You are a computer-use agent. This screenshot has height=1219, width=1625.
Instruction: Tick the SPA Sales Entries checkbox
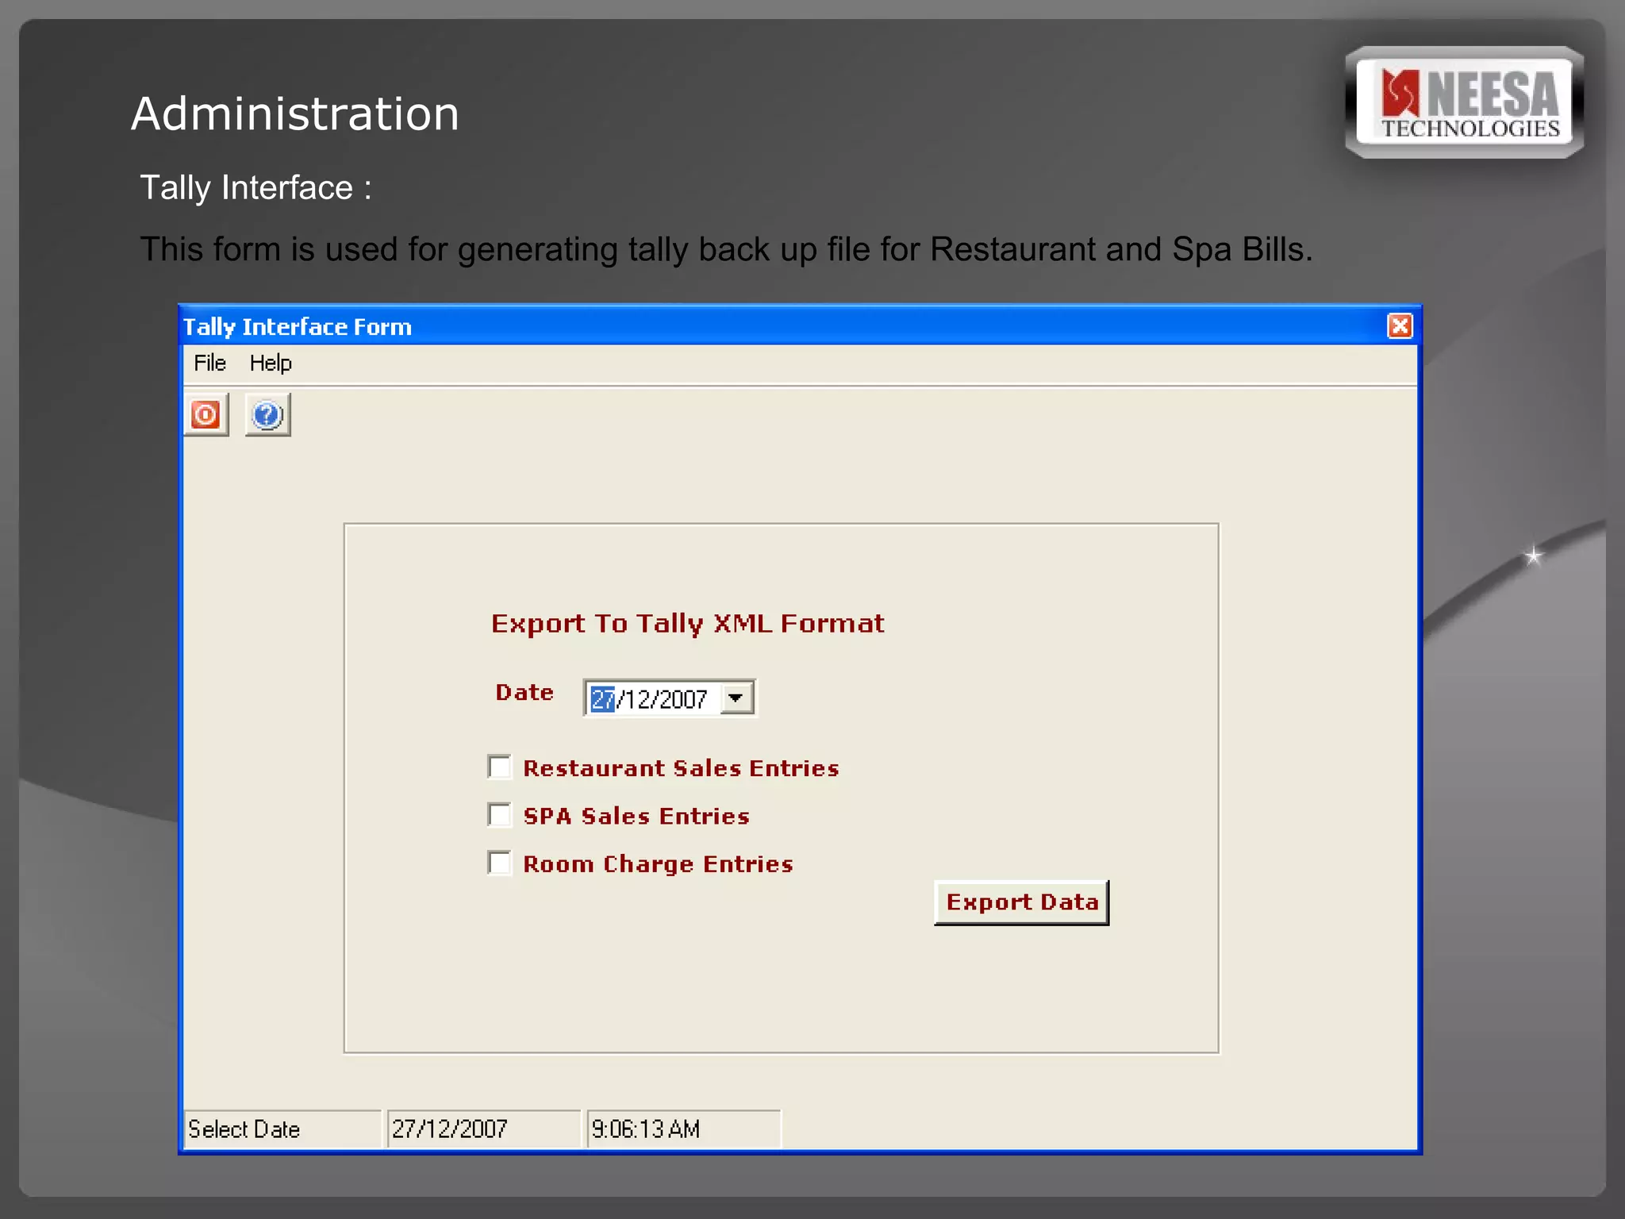500,815
